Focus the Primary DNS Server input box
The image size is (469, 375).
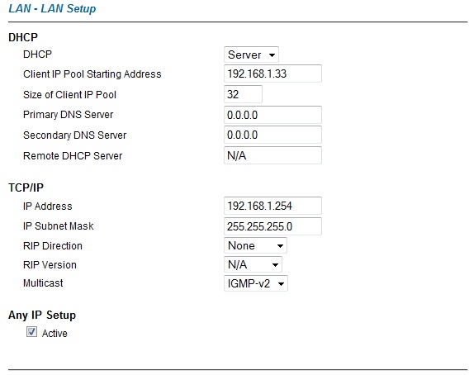[x=272, y=115]
